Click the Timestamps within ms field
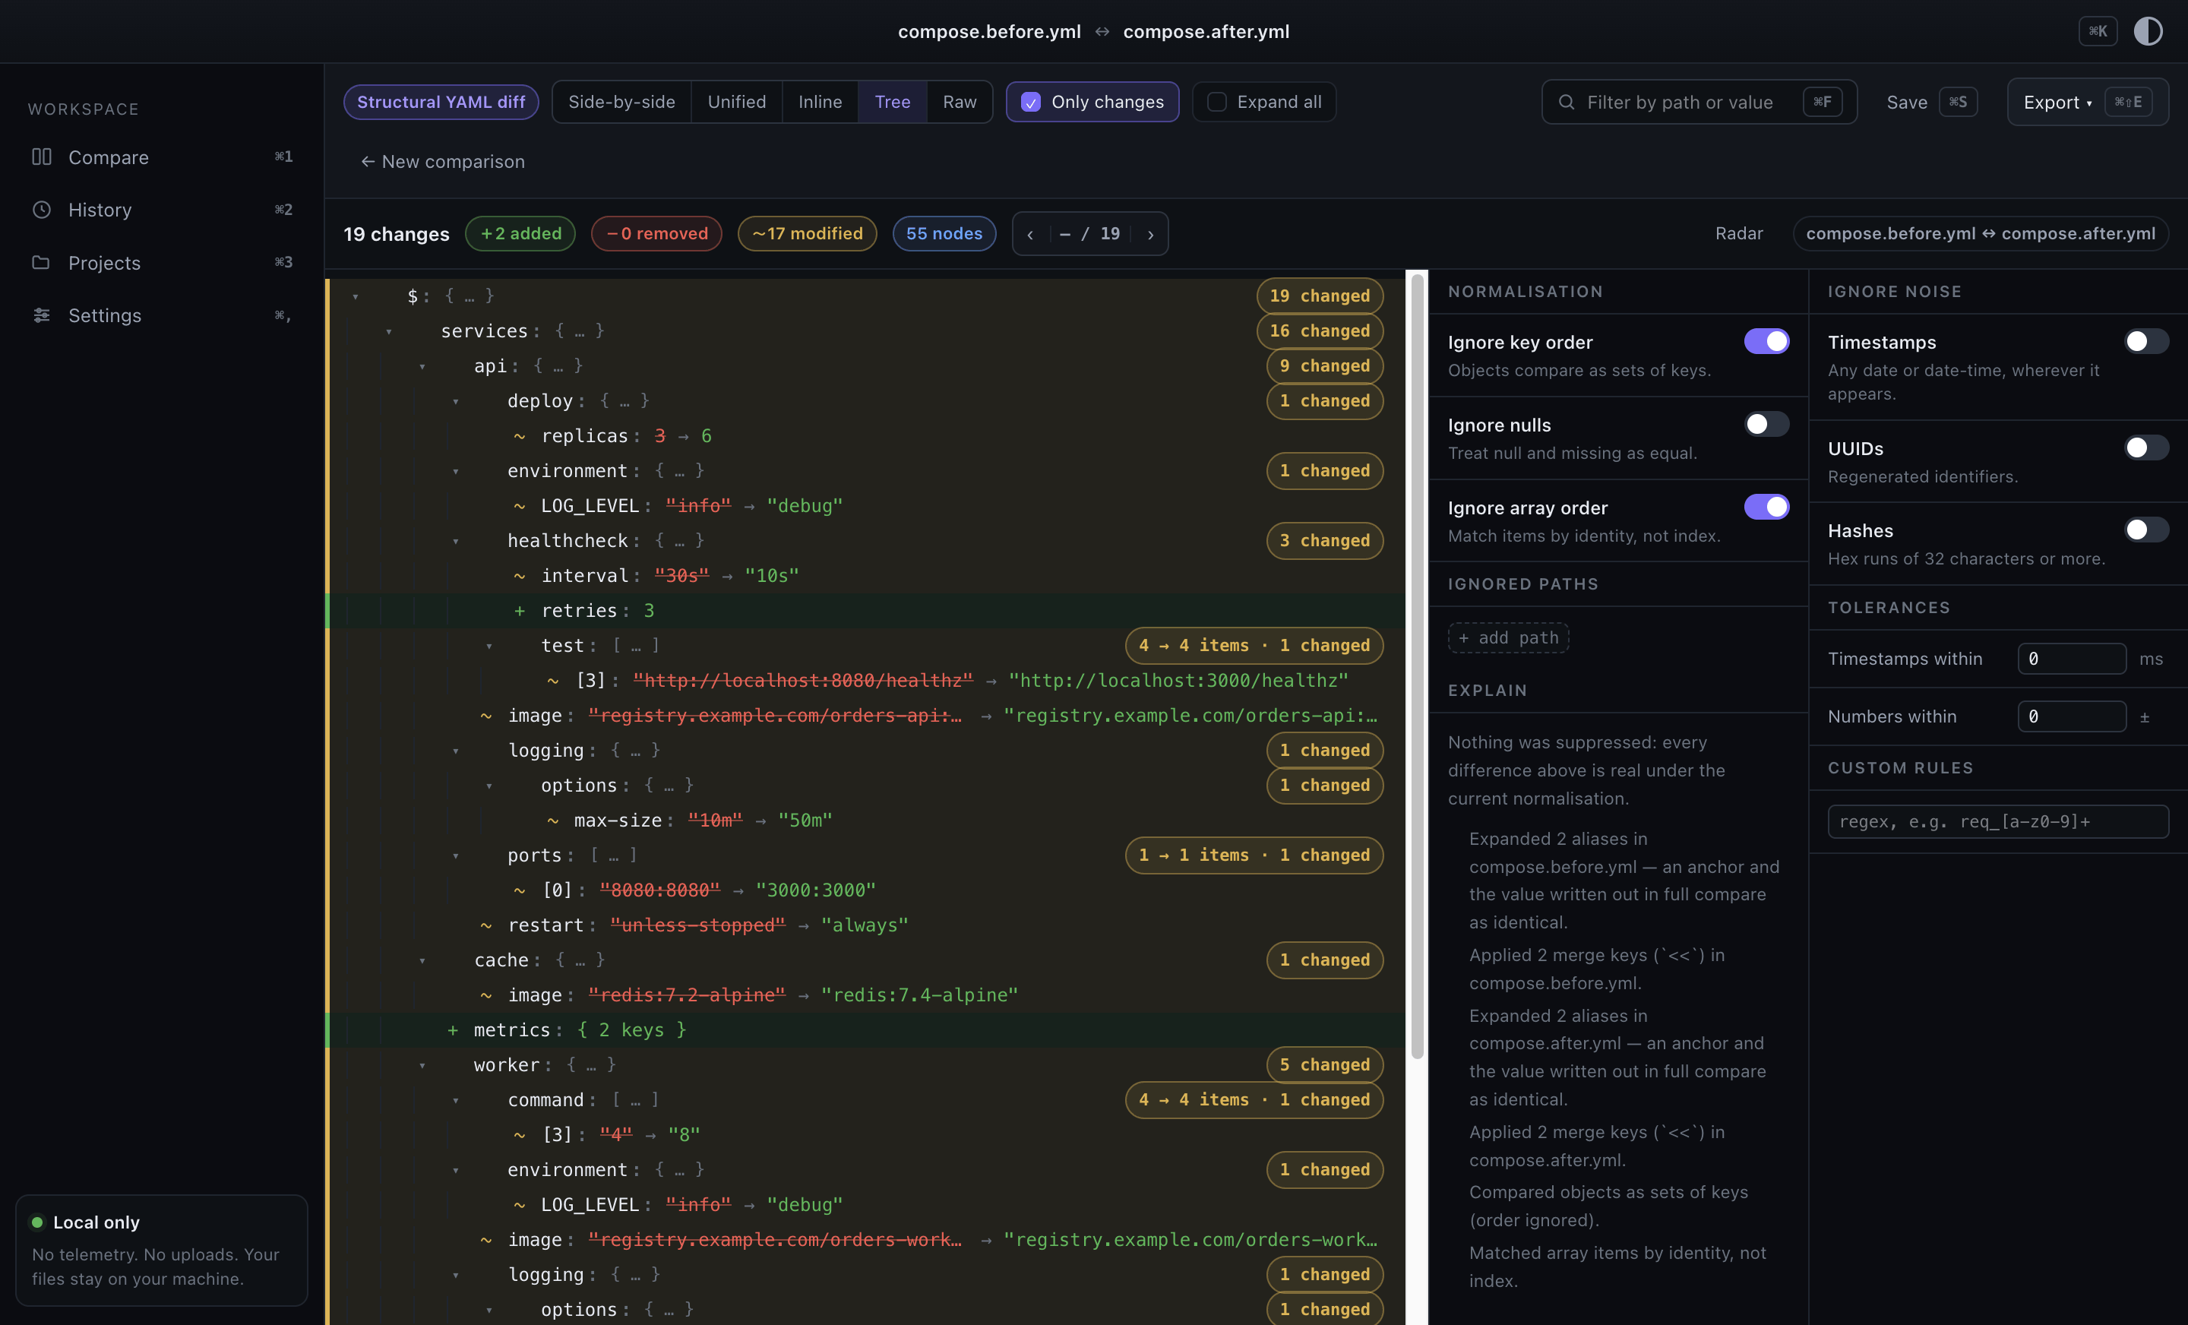Viewport: 2188px width, 1325px height. (2072, 659)
